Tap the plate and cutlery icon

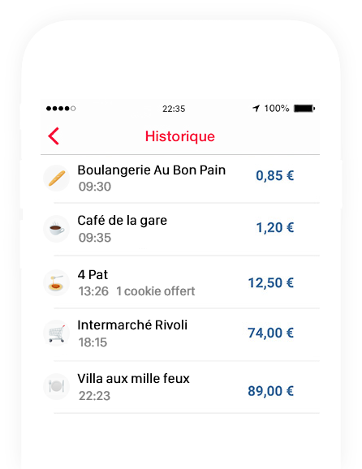pyautogui.click(x=57, y=386)
